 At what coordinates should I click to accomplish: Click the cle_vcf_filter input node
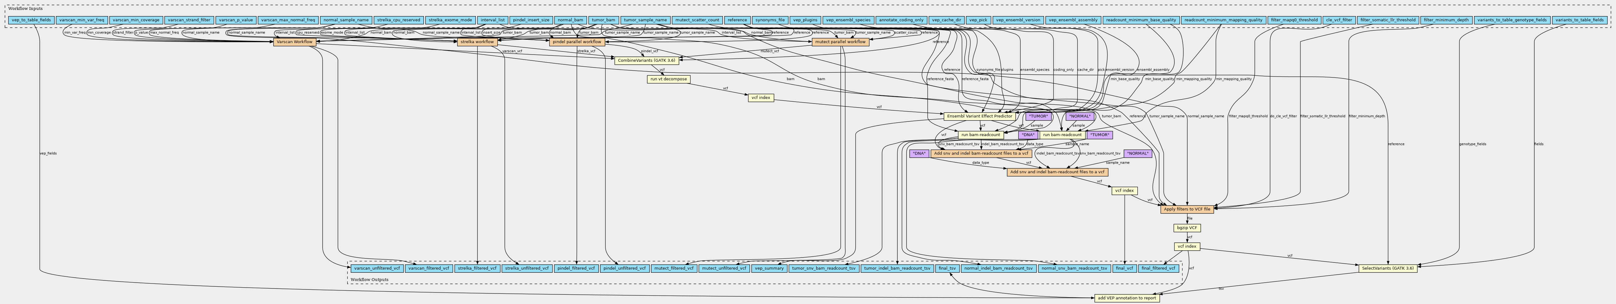(1338, 20)
